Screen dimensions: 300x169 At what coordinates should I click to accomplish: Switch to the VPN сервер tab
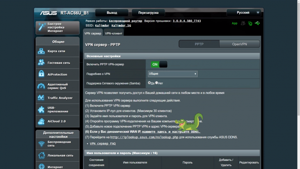point(93,33)
